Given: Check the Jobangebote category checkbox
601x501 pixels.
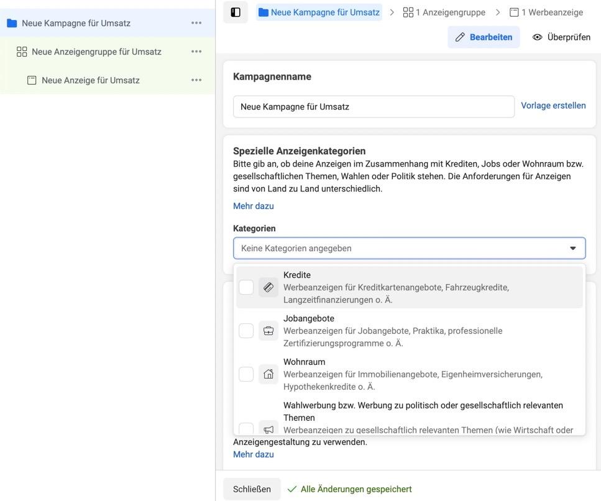Looking at the screenshot, I should [246, 331].
